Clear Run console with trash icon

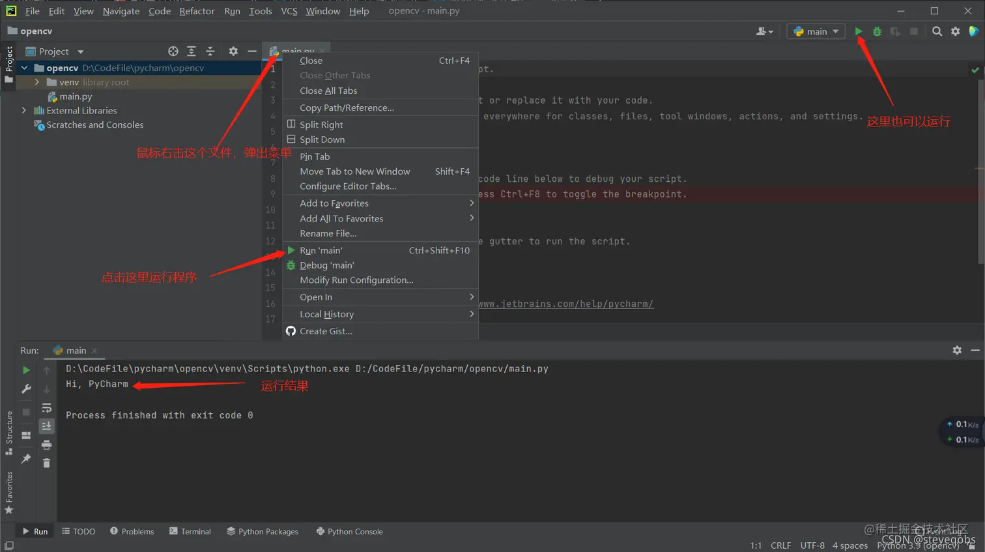coord(46,463)
